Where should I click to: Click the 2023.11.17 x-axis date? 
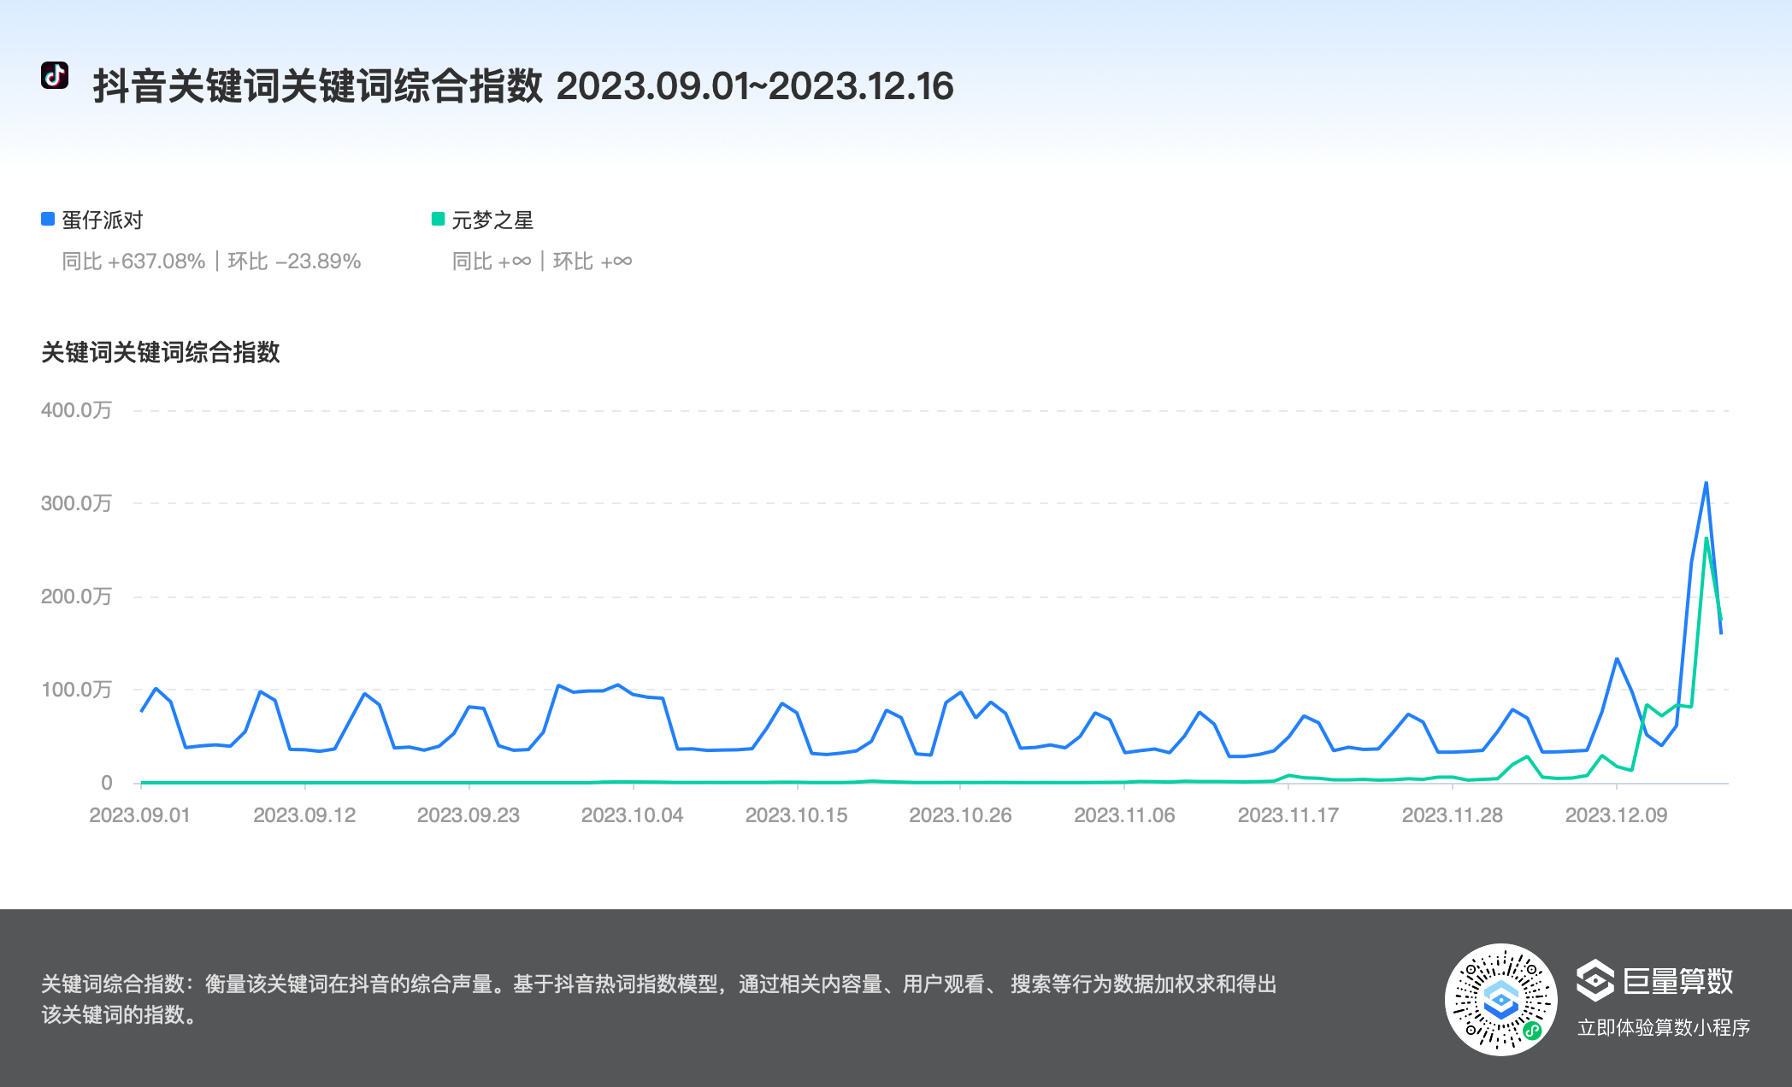(1288, 815)
